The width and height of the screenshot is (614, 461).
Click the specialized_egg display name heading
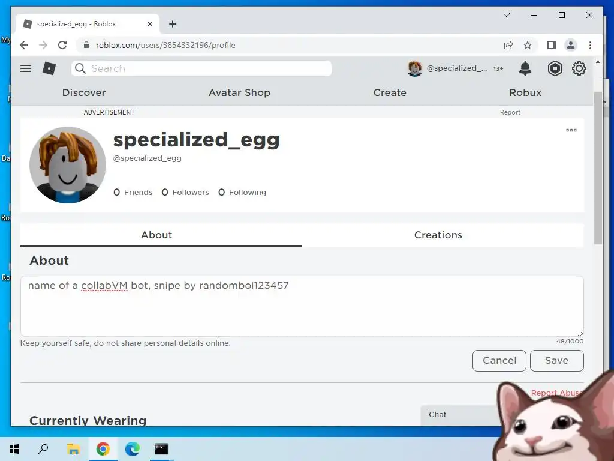pos(196,140)
